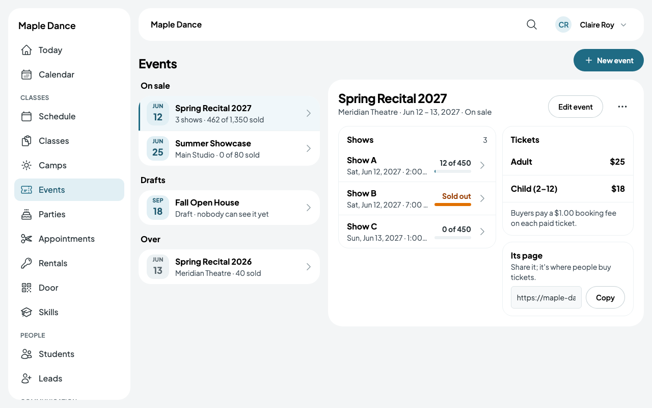Click the Adult ticket price $25
Image resolution: width=652 pixels, height=408 pixels.
pyautogui.click(x=617, y=162)
